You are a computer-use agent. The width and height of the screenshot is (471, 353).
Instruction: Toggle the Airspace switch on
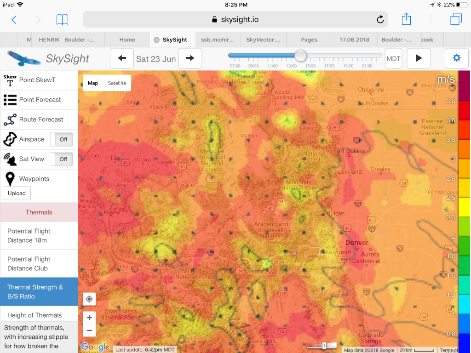[x=61, y=139]
